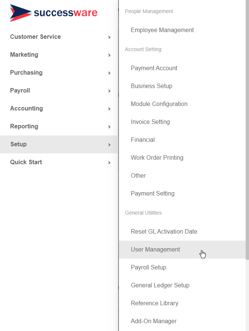Select Module Configuration
Screen dimensions: 249x331
tap(159, 104)
